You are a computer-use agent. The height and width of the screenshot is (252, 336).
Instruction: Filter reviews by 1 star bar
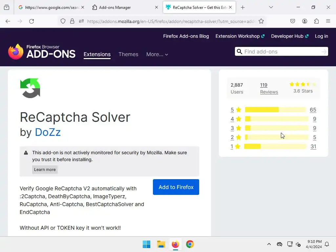(x=275, y=147)
